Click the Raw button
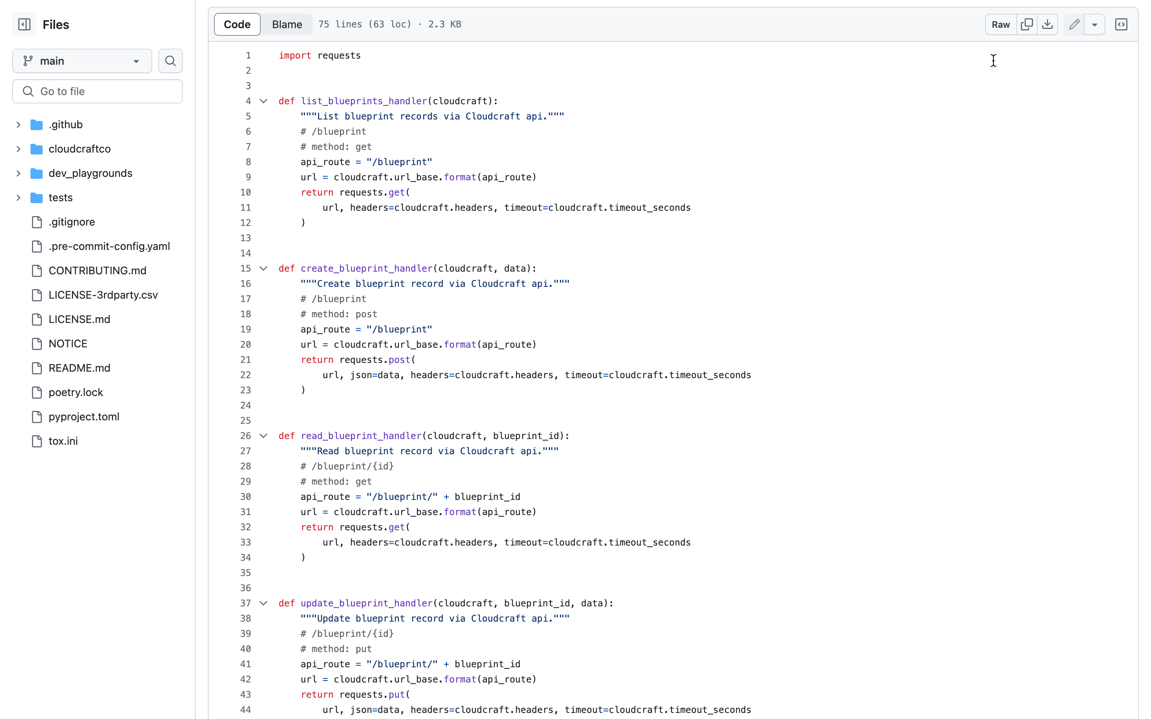The image size is (1151, 719). [x=1000, y=24]
